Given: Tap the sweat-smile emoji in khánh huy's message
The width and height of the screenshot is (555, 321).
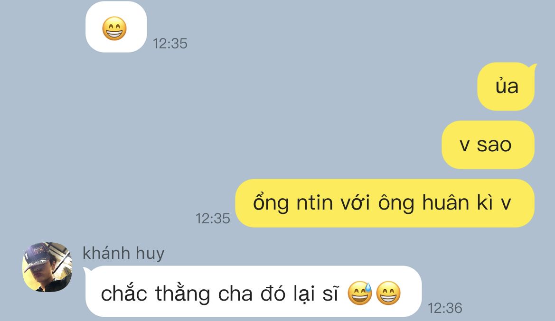Looking at the screenshot, I should pos(359,293).
